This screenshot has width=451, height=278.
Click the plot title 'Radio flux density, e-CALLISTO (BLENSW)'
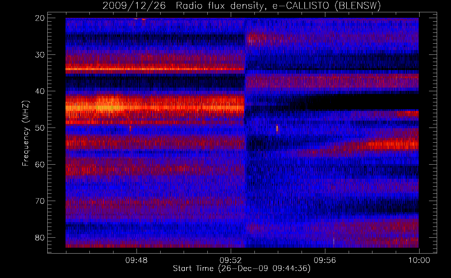[x=278, y=6]
